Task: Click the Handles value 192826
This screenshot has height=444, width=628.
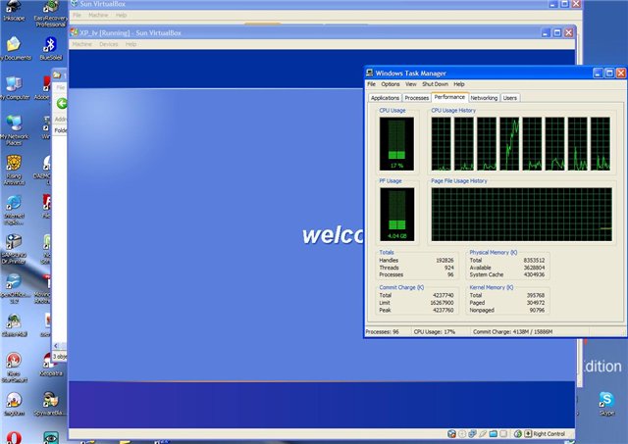Action: [445, 261]
